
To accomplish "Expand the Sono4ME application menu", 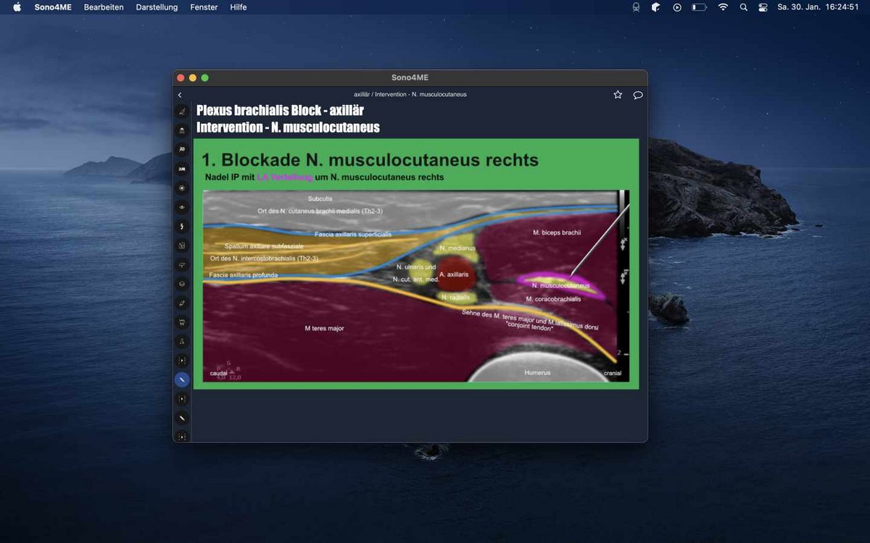I will pos(52,7).
